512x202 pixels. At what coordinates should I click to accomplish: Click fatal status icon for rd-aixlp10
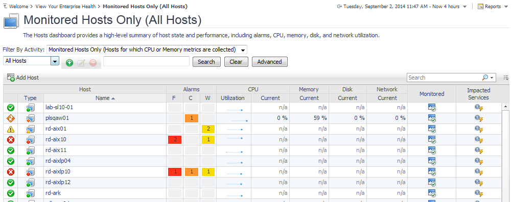coord(10,172)
